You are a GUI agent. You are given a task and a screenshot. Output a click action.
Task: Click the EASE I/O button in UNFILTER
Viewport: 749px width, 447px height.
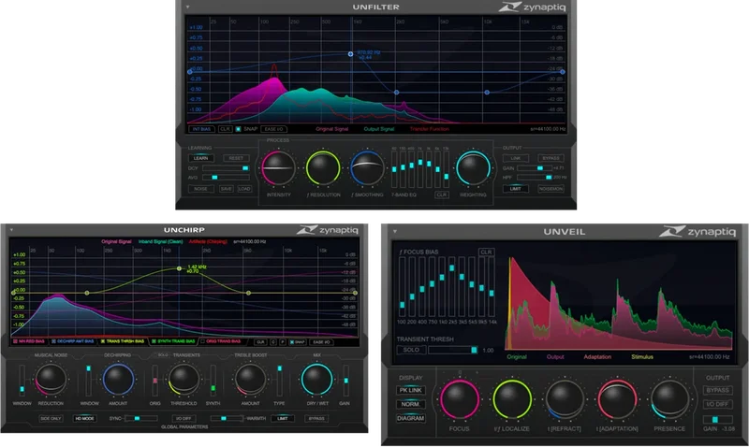274,129
